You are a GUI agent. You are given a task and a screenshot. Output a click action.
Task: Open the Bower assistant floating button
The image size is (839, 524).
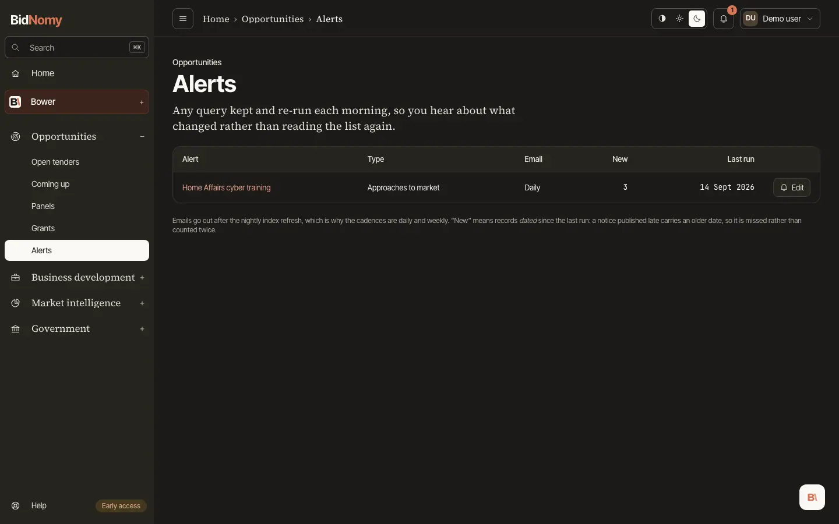[812, 497]
